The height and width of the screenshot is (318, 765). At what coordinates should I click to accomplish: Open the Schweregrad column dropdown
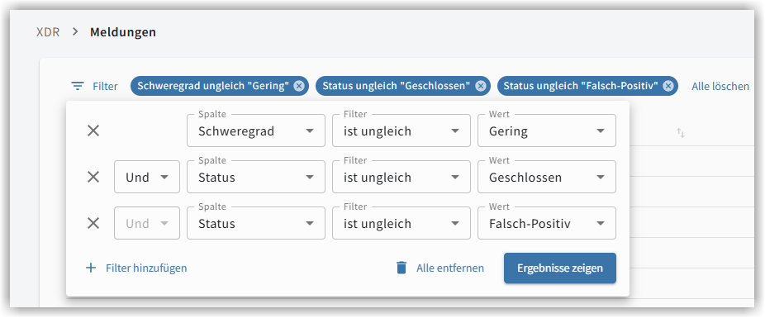(x=256, y=131)
